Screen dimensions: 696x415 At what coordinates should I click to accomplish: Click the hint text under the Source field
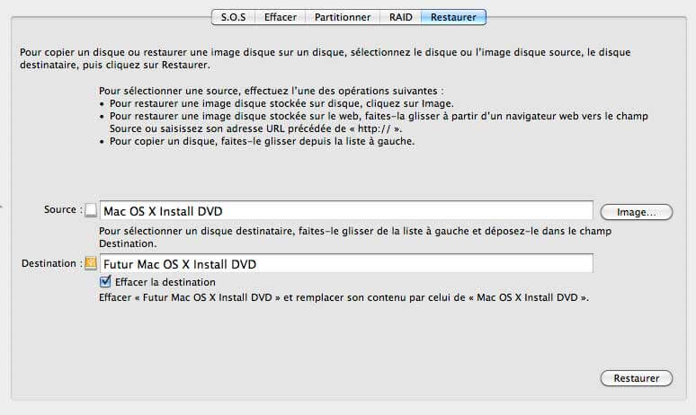point(349,236)
